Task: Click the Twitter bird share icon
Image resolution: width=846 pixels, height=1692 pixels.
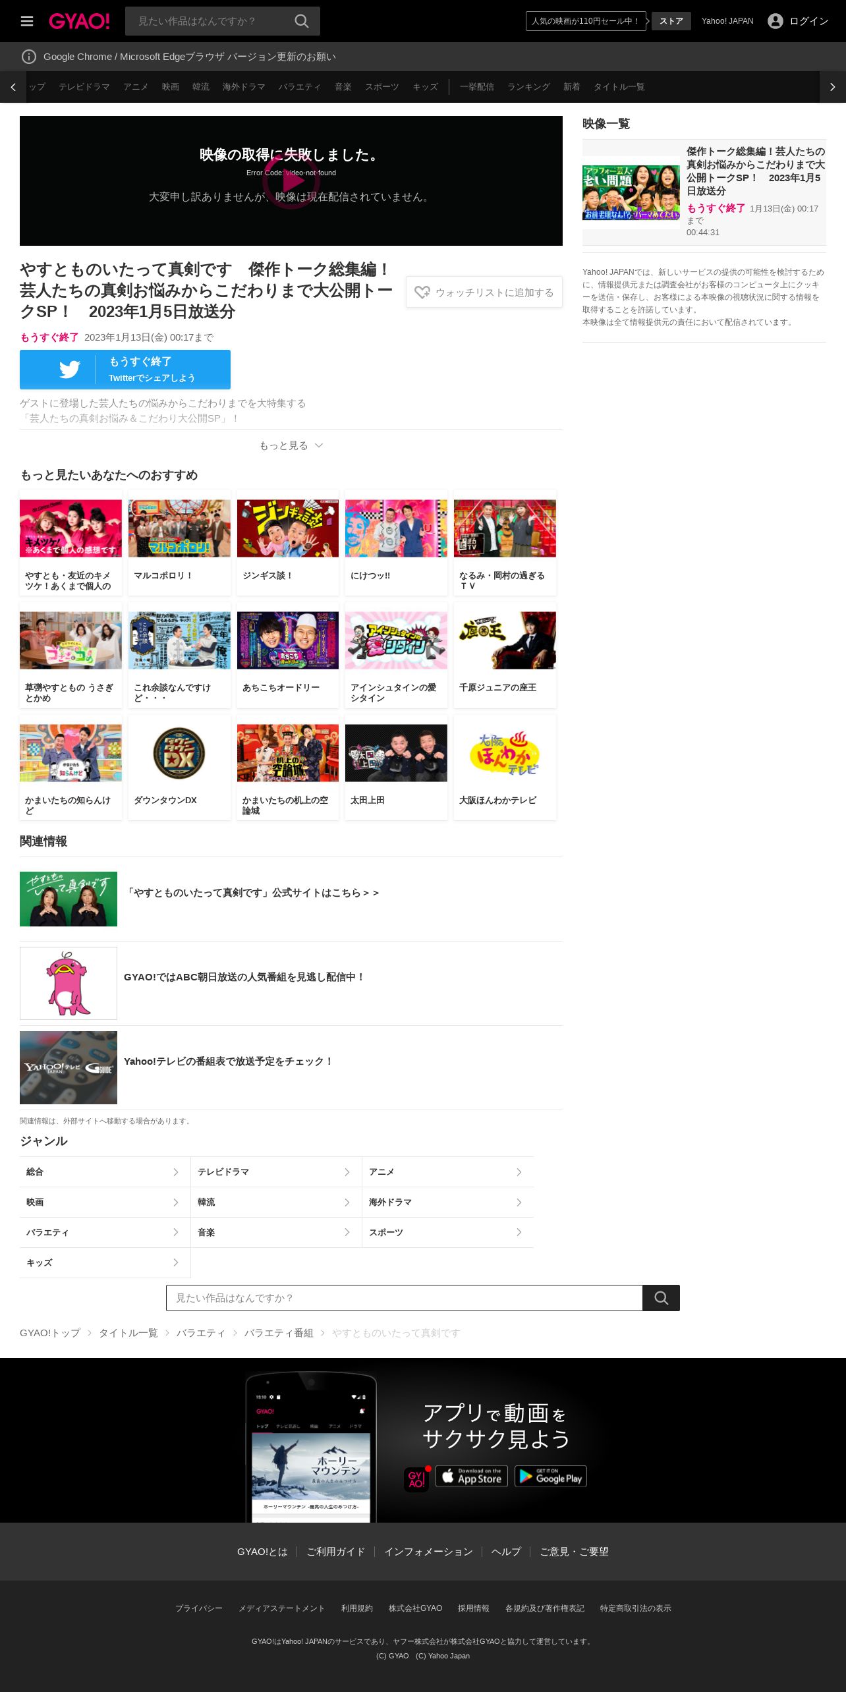Action: pyautogui.click(x=70, y=369)
